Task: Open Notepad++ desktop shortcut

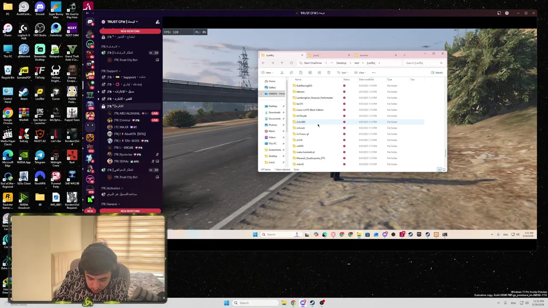Action: pos(56,50)
